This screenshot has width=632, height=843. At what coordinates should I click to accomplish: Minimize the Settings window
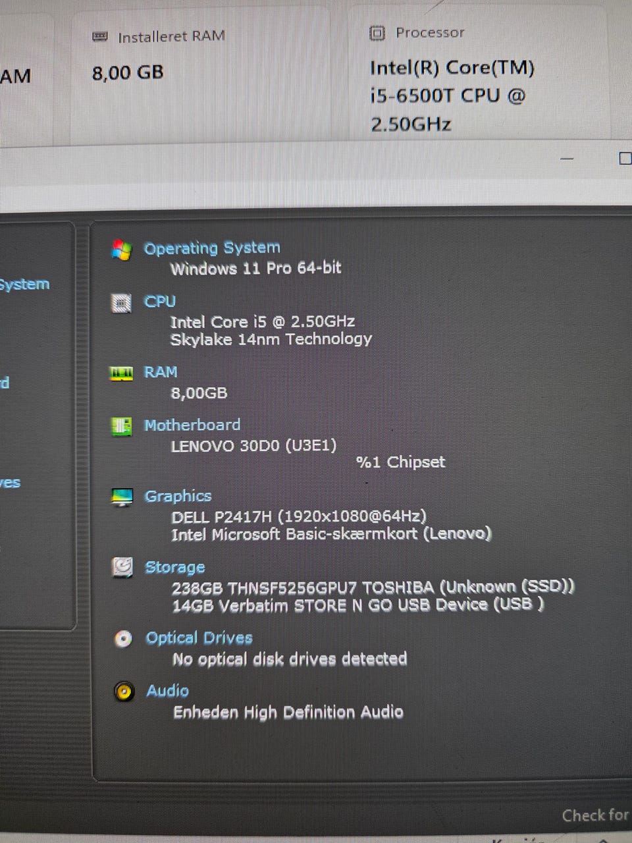(x=567, y=159)
